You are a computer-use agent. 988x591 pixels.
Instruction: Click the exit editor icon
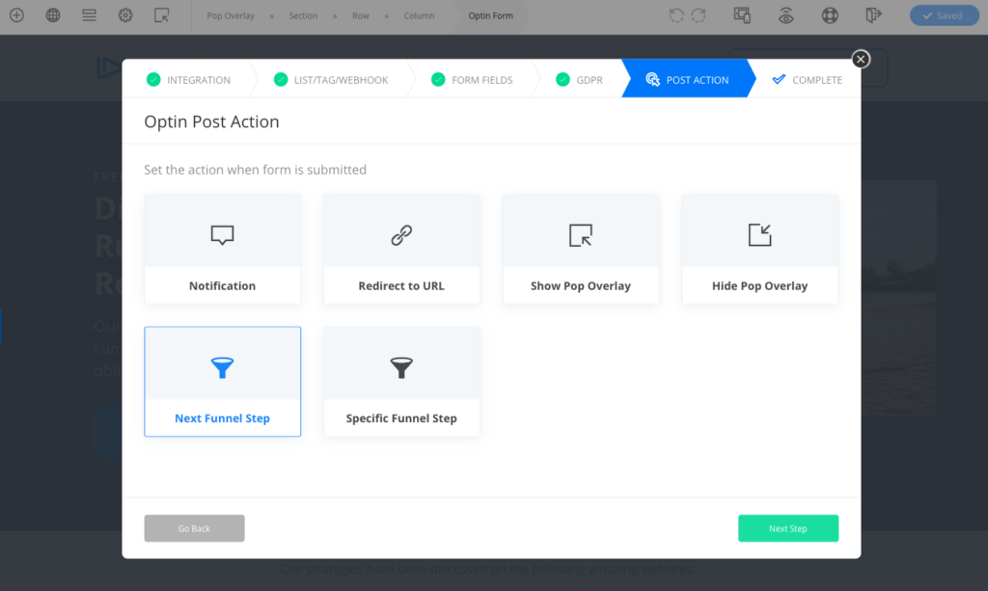(x=873, y=15)
